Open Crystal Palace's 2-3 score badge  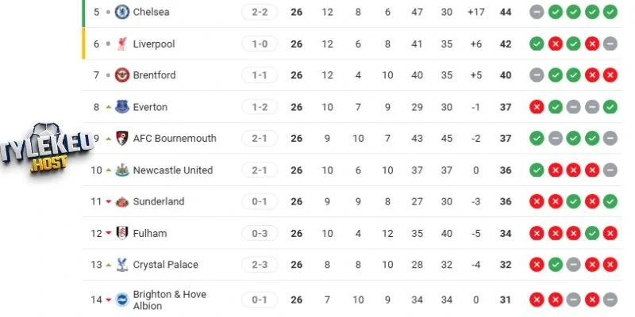260,265
